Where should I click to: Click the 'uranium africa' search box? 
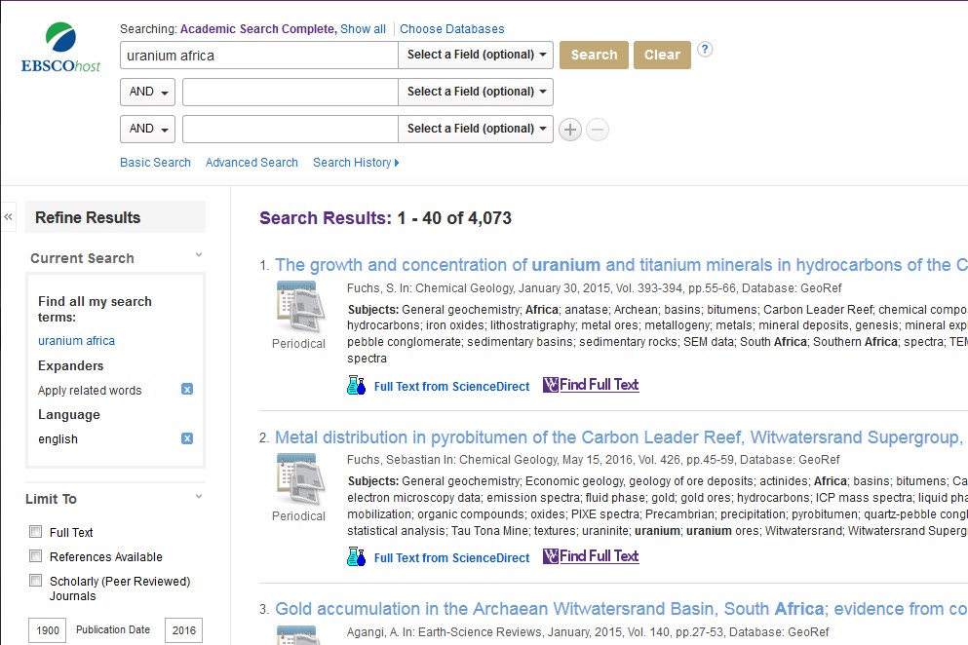point(259,55)
